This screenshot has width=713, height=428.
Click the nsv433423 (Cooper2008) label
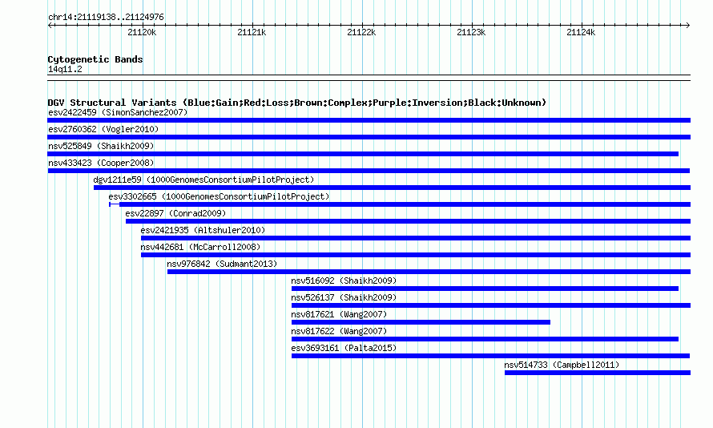tap(101, 163)
